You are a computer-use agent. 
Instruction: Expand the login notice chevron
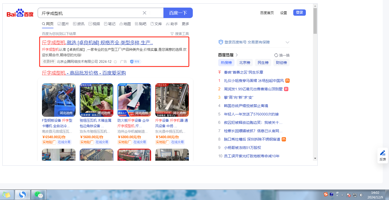tap(287, 42)
